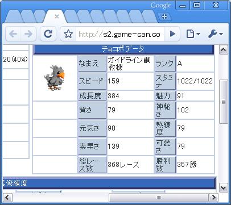
Task: Close the active tab with its X
Action: tap(57, 16)
